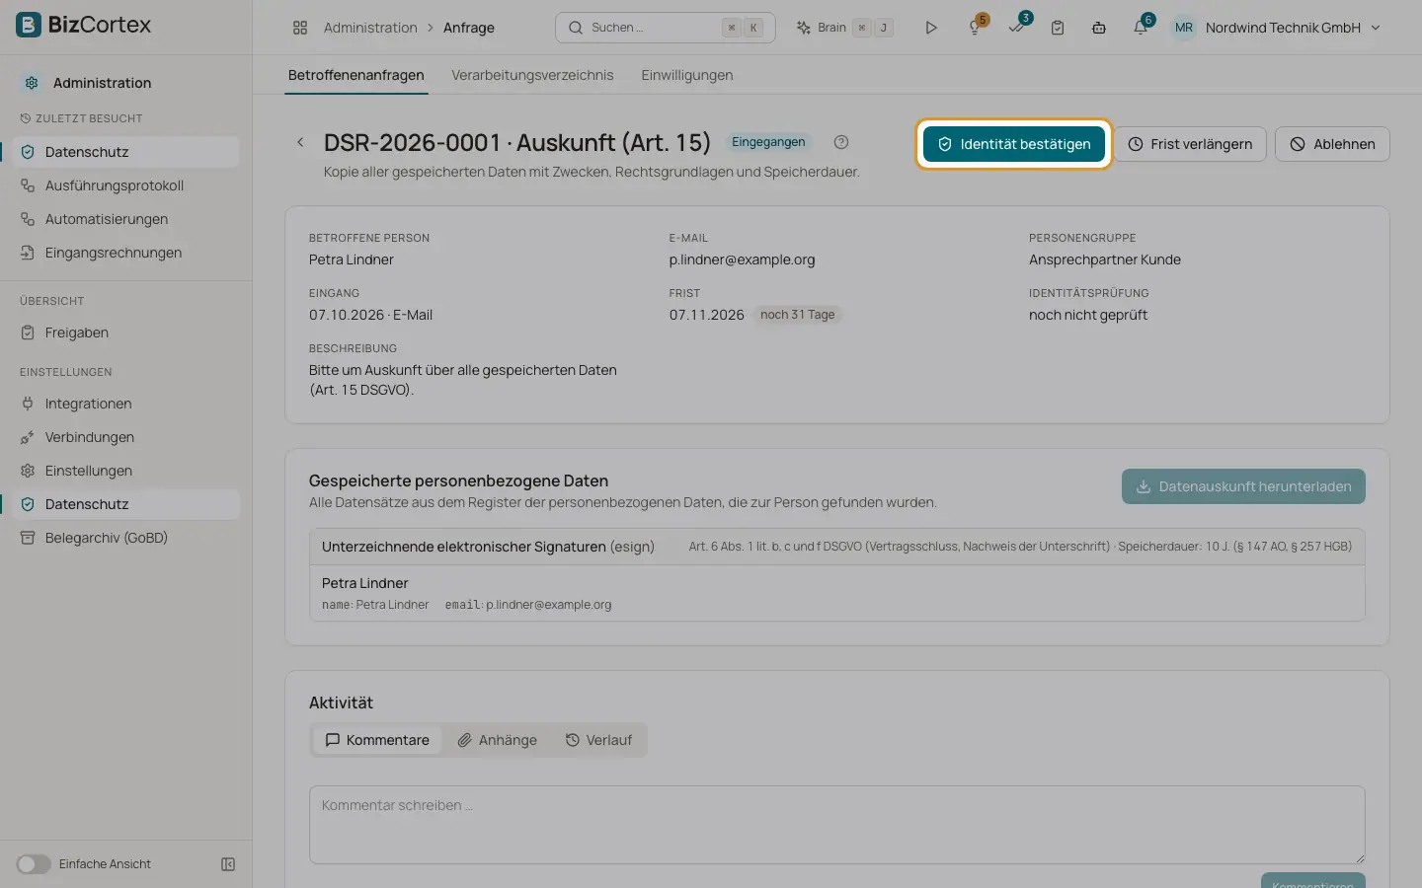Click the help question mark icon next to Eingegangen
This screenshot has width=1422, height=888.
click(x=841, y=142)
